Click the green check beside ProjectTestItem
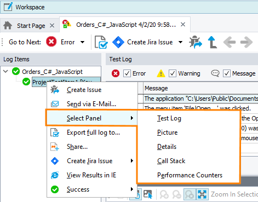 (x=26, y=82)
